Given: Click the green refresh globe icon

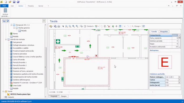Looking at the screenshot, I should coord(113,26).
